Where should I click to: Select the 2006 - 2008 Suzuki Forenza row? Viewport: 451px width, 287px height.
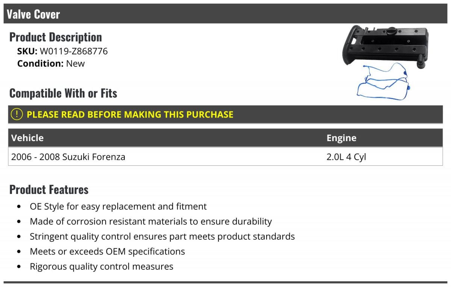click(x=68, y=156)
